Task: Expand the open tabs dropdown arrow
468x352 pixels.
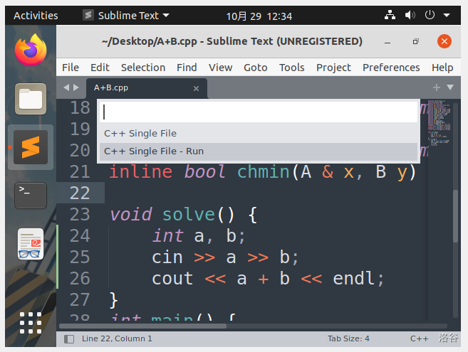Action: (x=449, y=87)
